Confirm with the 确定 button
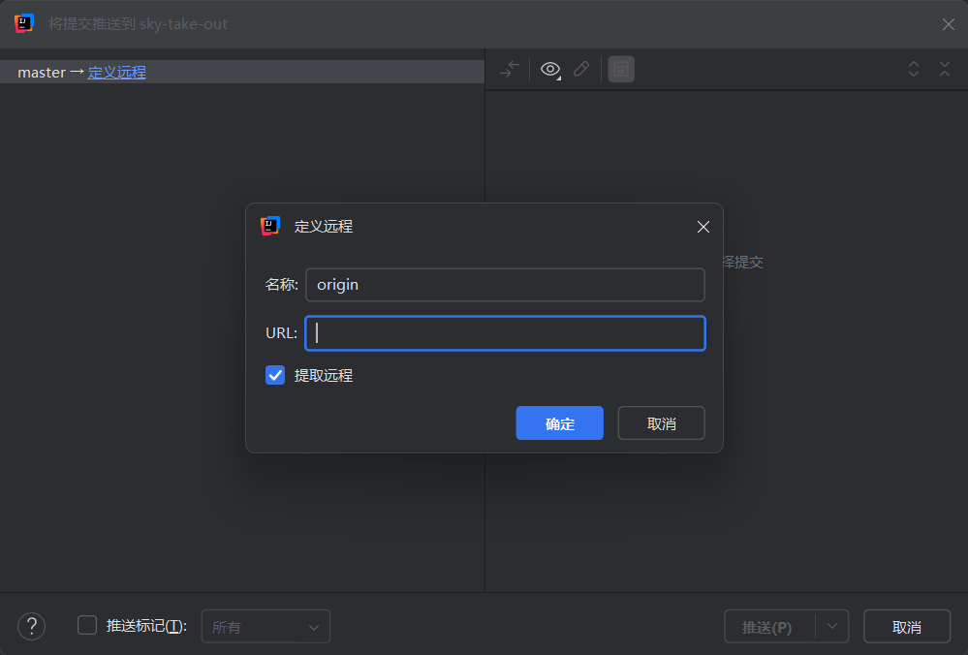 coord(559,422)
